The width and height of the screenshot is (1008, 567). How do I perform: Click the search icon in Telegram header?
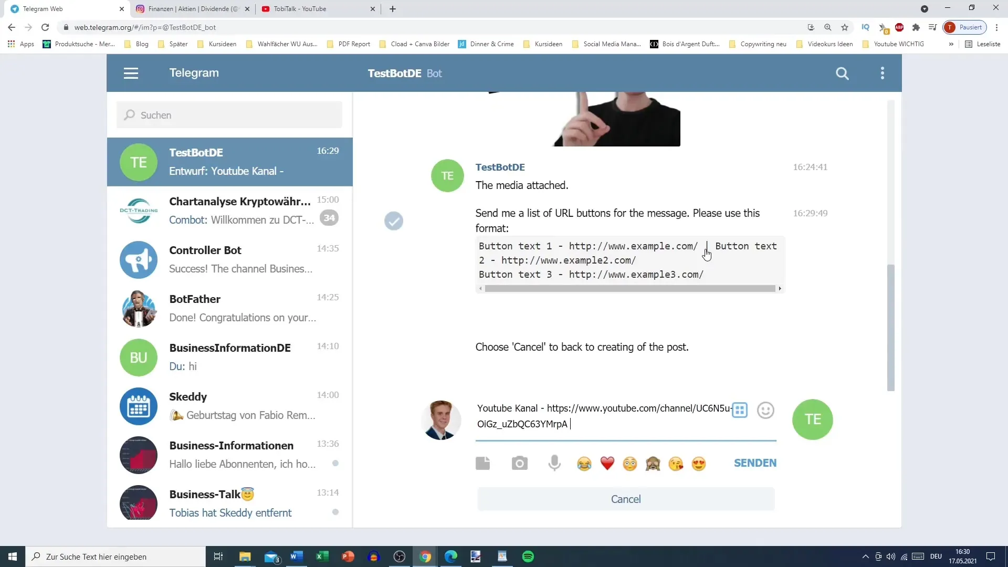pyautogui.click(x=842, y=73)
